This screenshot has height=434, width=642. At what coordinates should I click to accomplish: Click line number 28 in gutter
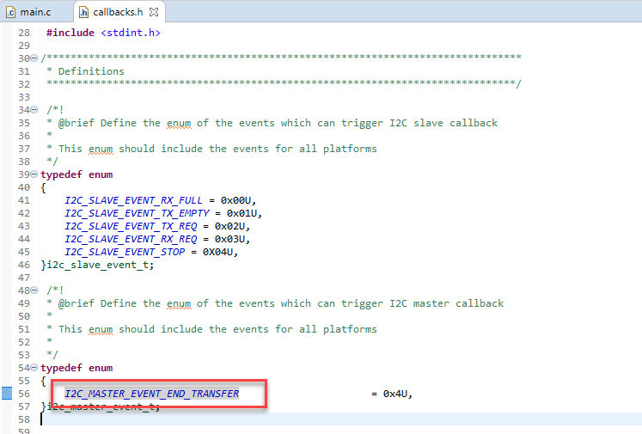click(x=24, y=33)
